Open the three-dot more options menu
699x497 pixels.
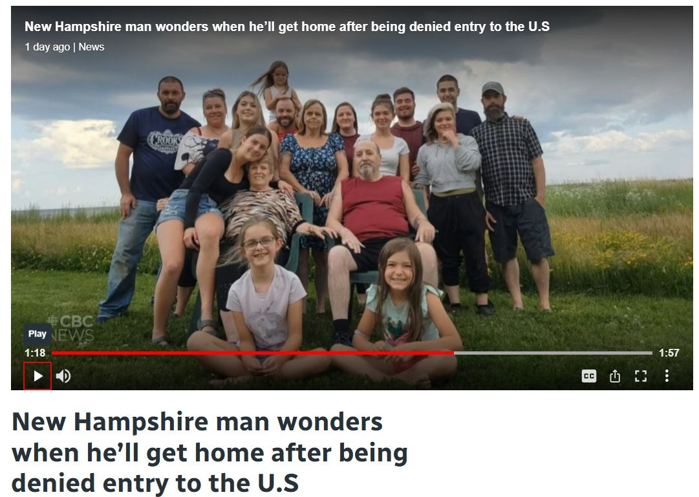click(667, 375)
